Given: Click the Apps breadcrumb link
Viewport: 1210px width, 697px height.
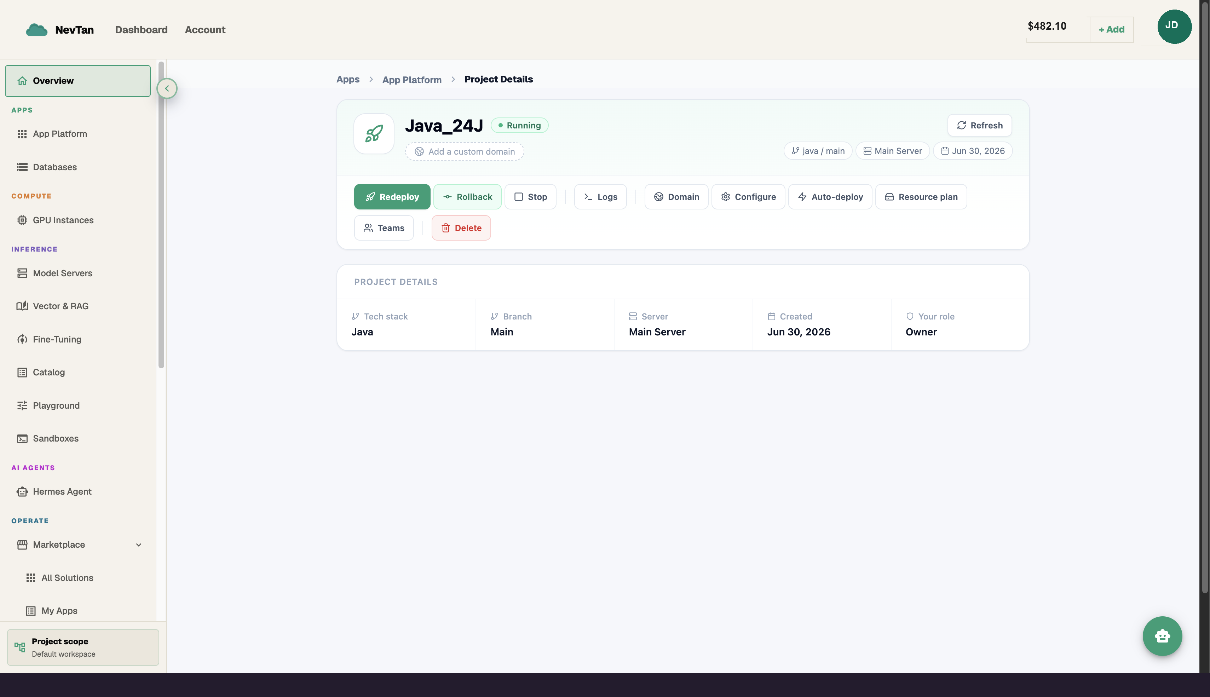Looking at the screenshot, I should [347, 79].
